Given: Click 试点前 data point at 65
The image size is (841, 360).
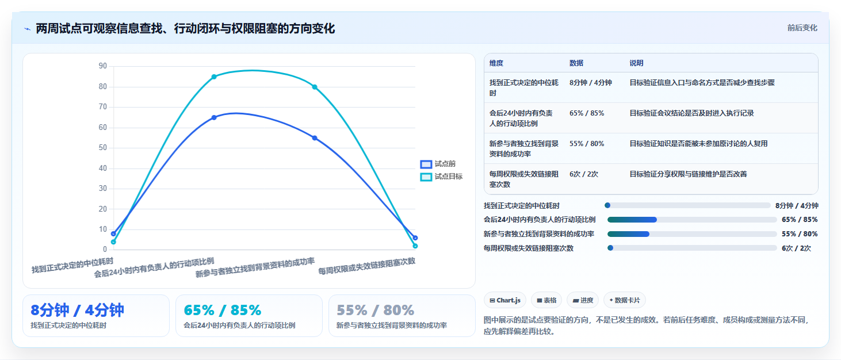Looking at the screenshot, I should 214,117.
